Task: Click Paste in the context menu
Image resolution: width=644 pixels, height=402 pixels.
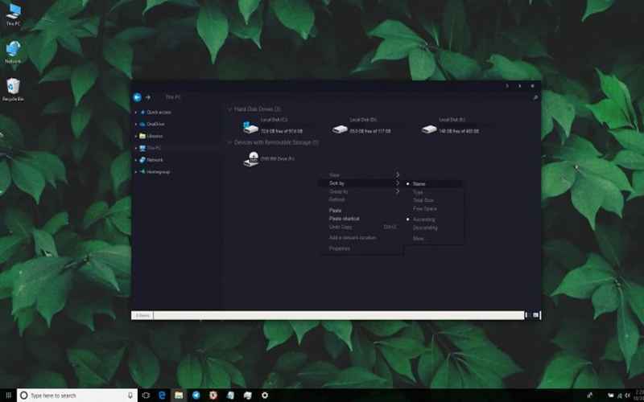Action: 361,211
